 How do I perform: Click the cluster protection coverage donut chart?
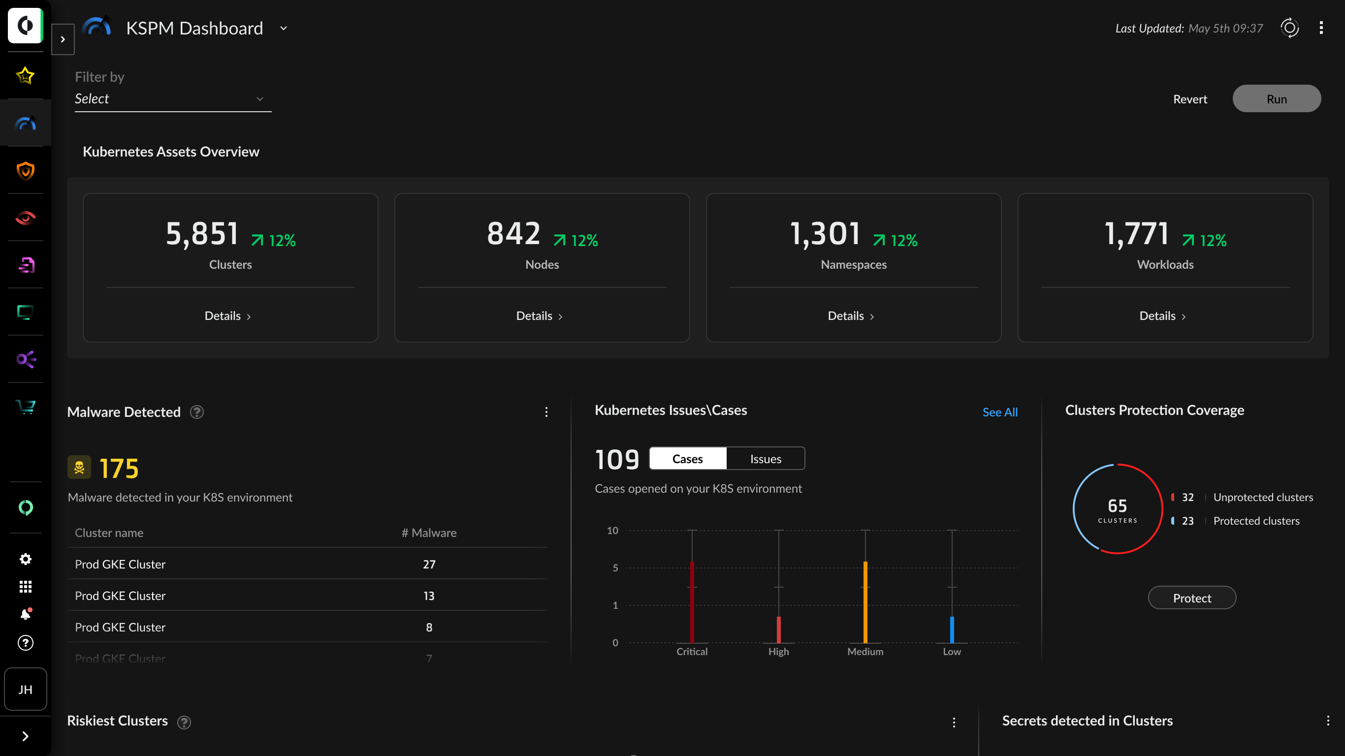pyautogui.click(x=1117, y=508)
